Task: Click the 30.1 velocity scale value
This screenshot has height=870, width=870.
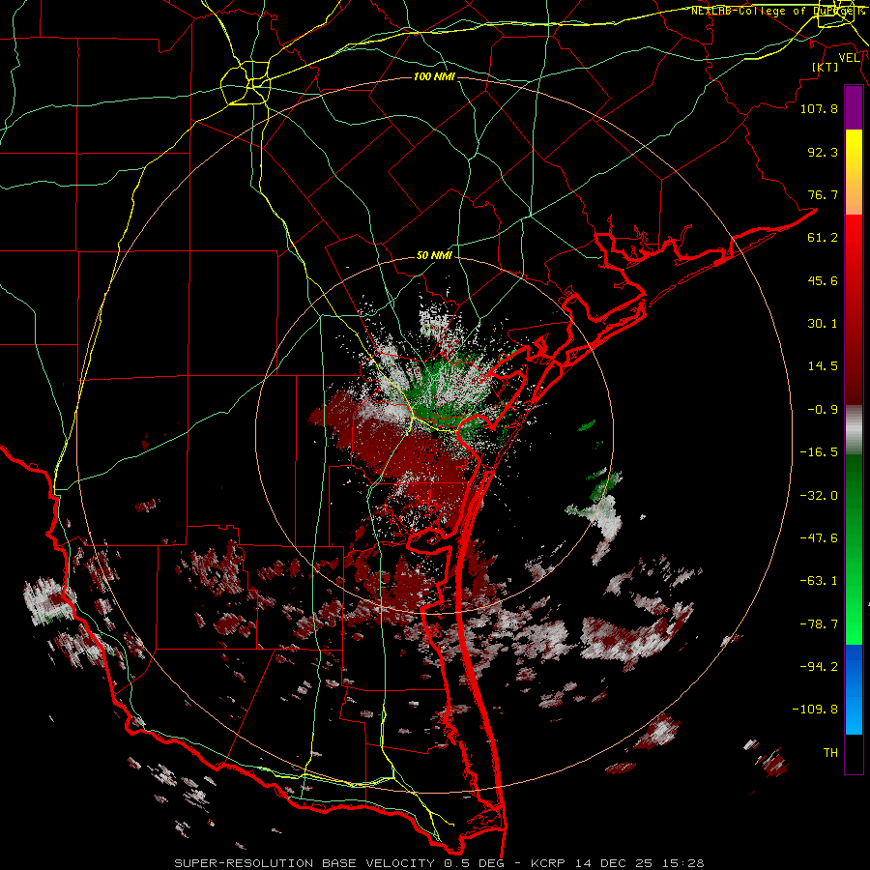Action: [x=823, y=324]
